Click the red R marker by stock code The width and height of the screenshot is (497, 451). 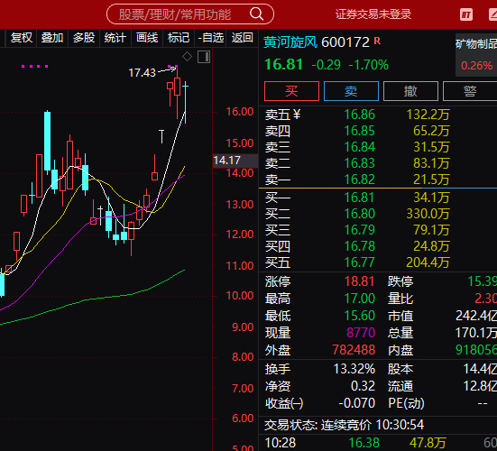click(x=377, y=41)
